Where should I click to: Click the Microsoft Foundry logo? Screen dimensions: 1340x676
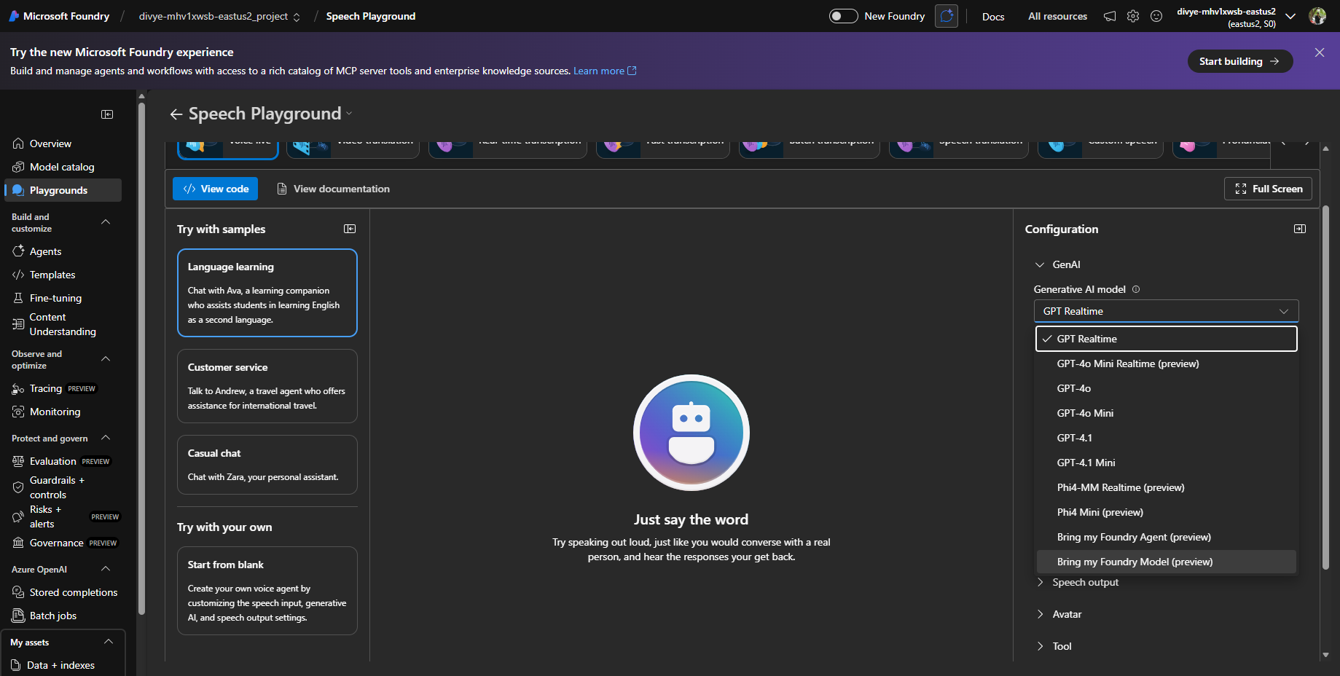pyautogui.click(x=15, y=16)
